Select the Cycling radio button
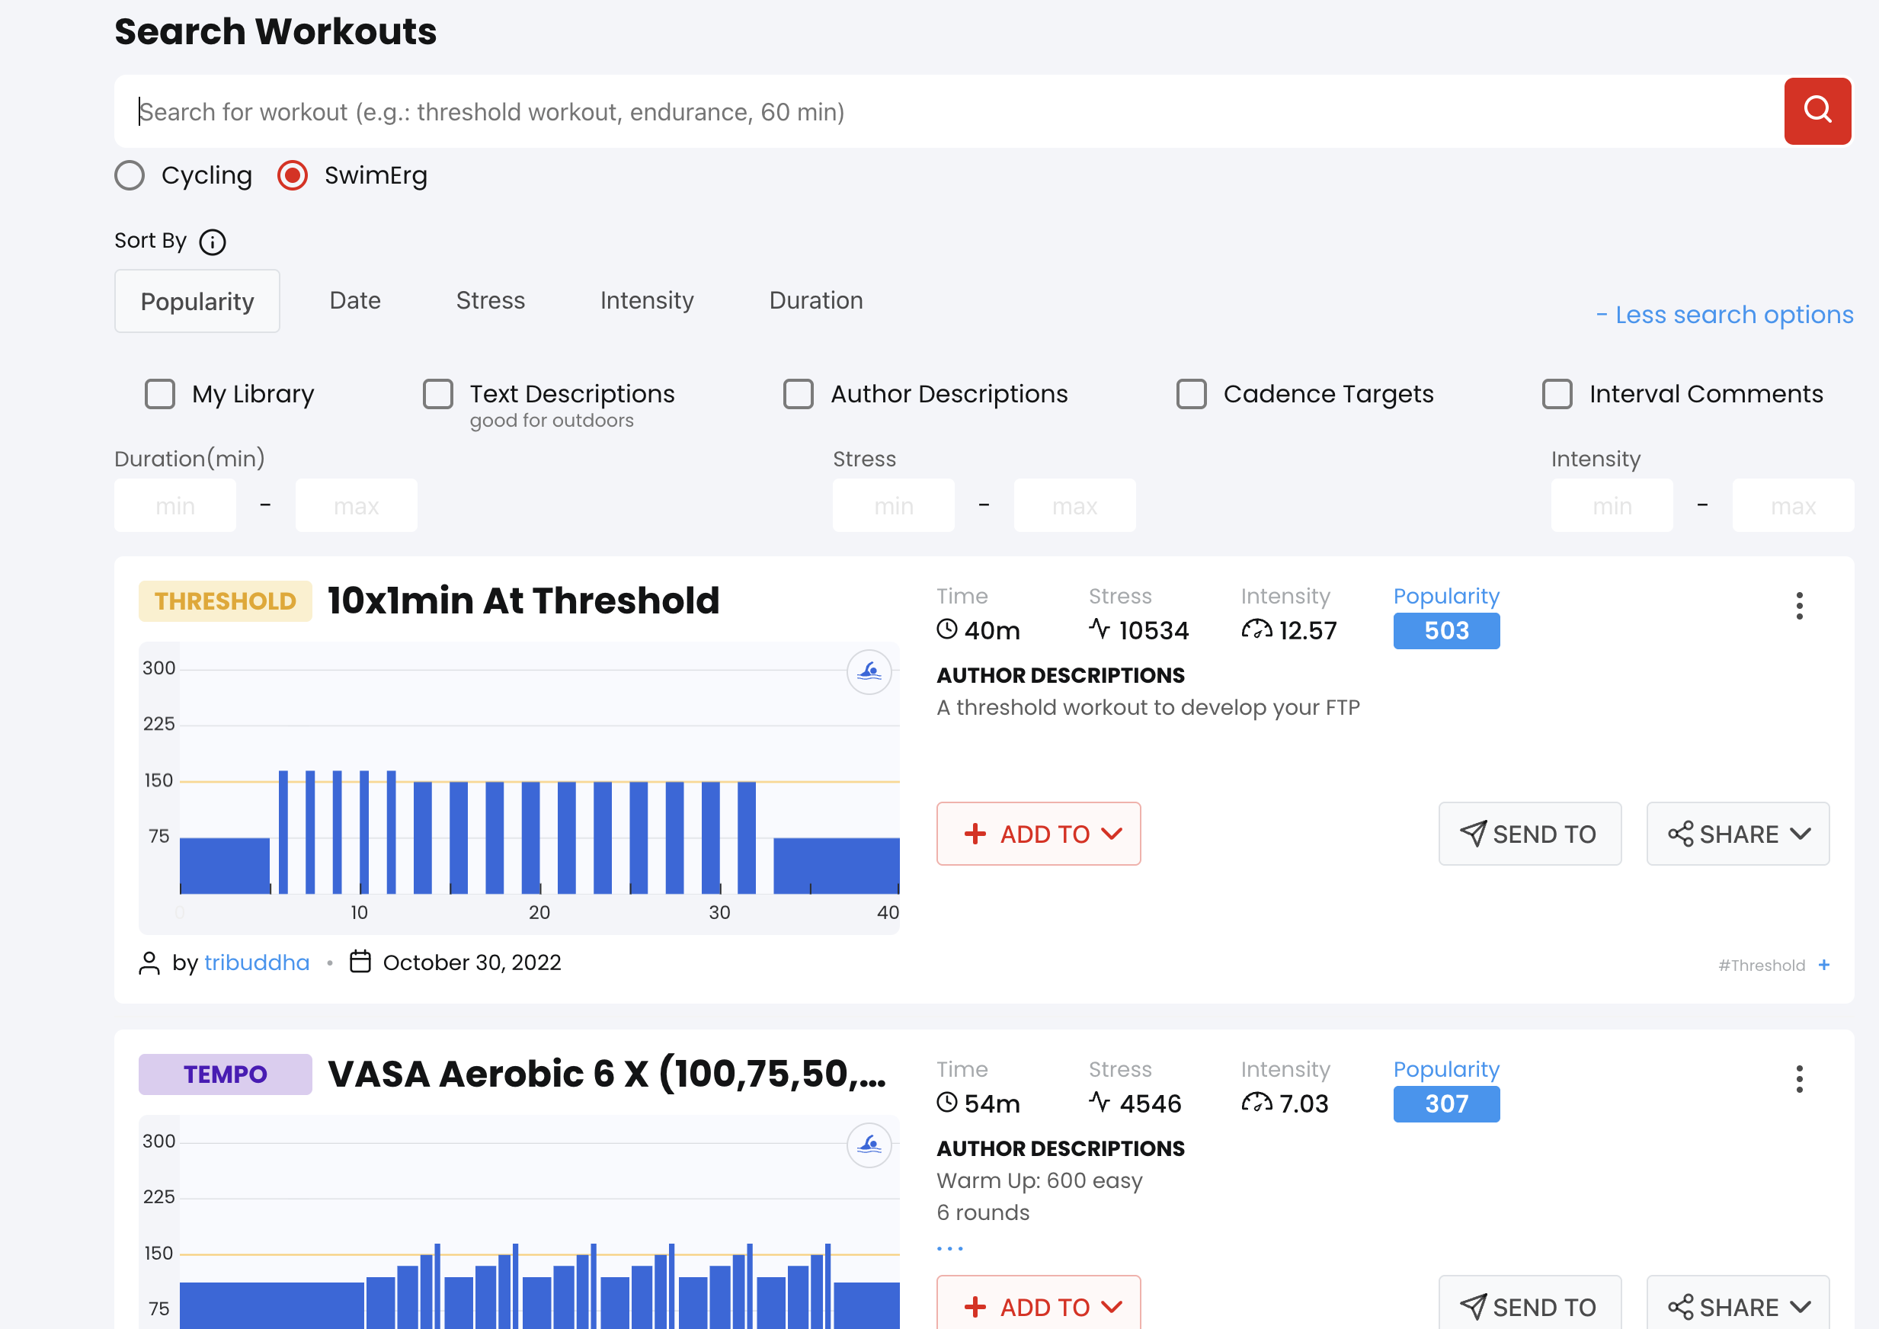The height and width of the screenshot is (1329, 1879). (130, 175)
